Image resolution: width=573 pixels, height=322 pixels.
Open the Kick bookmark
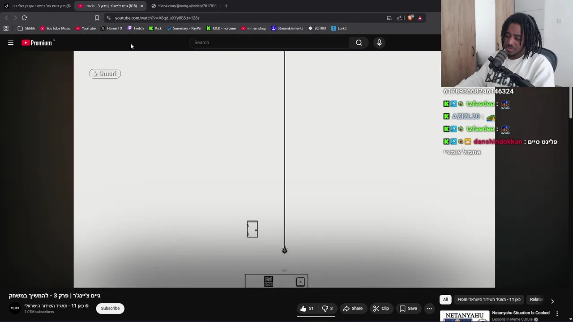pos(155,28)
